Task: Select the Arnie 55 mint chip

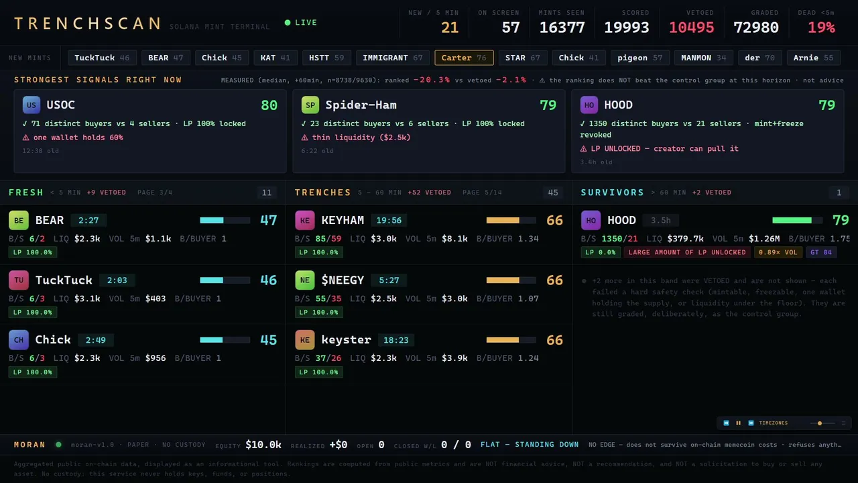Action: point(814,58)
